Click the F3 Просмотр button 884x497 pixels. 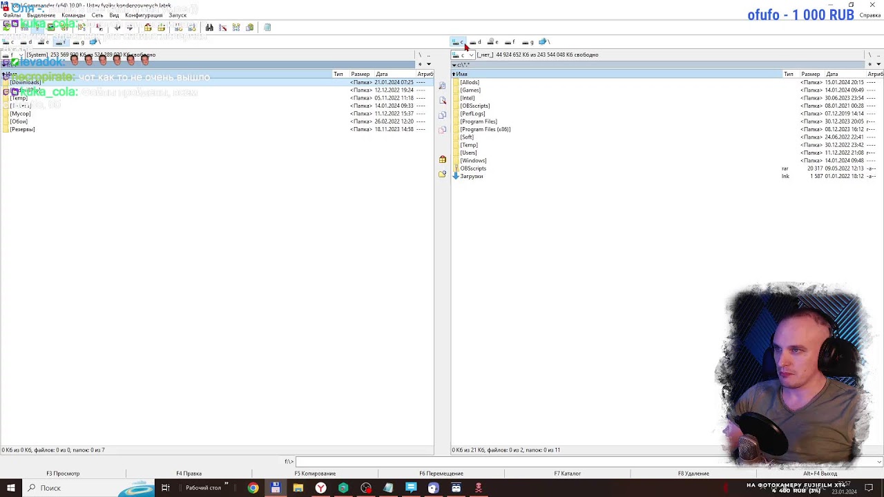63,474
